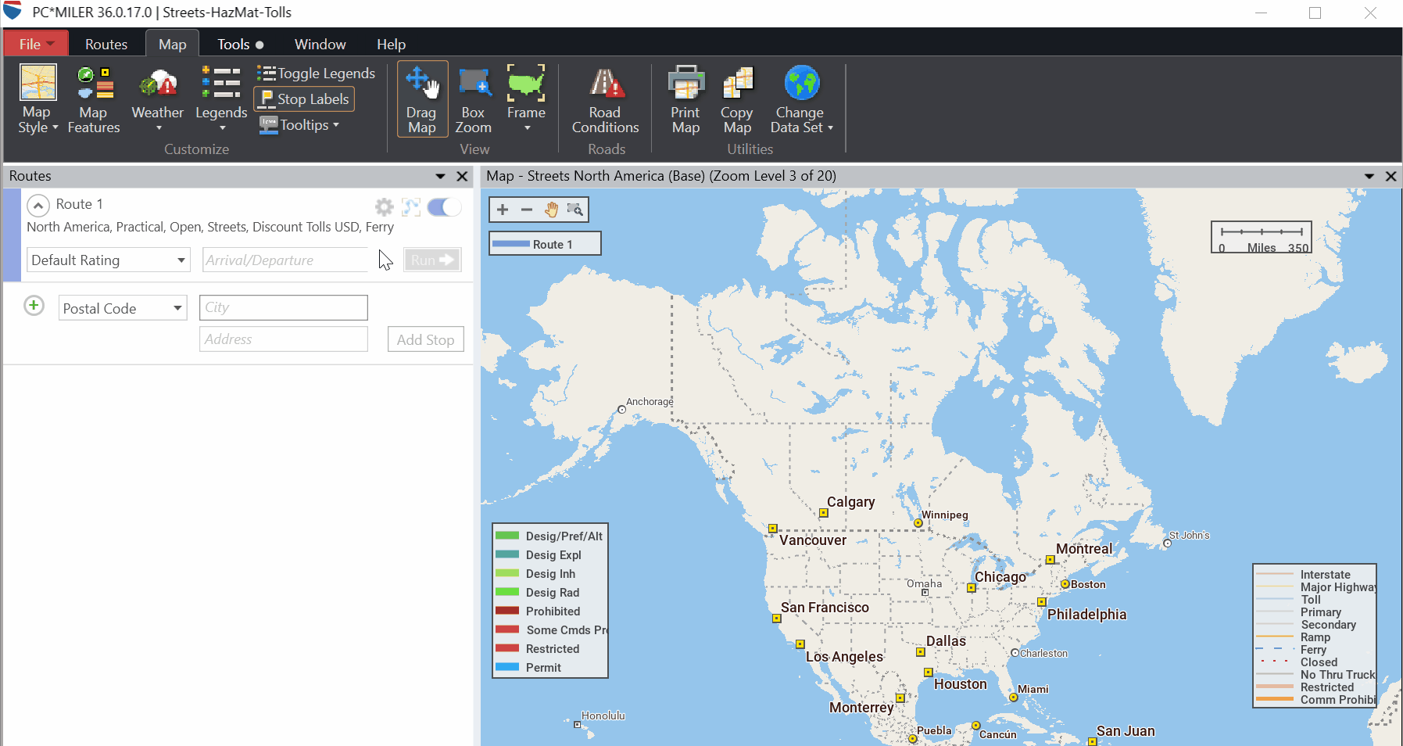Viewport: 1403px width, 746px height.
Task: Click the Desig/Pref/Alt green swatch
Action: pyautogui.click(x=507, y=536)
